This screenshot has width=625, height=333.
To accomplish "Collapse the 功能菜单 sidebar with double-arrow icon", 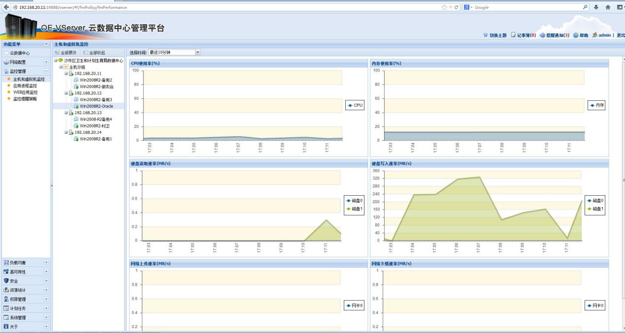I will [47, 44].
